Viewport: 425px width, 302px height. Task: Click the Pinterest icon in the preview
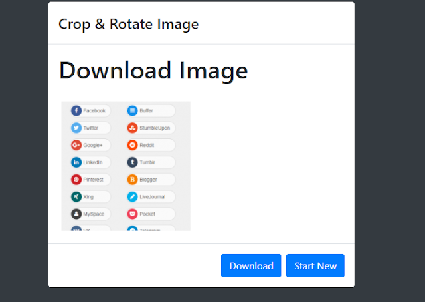[x=76, y=180]
